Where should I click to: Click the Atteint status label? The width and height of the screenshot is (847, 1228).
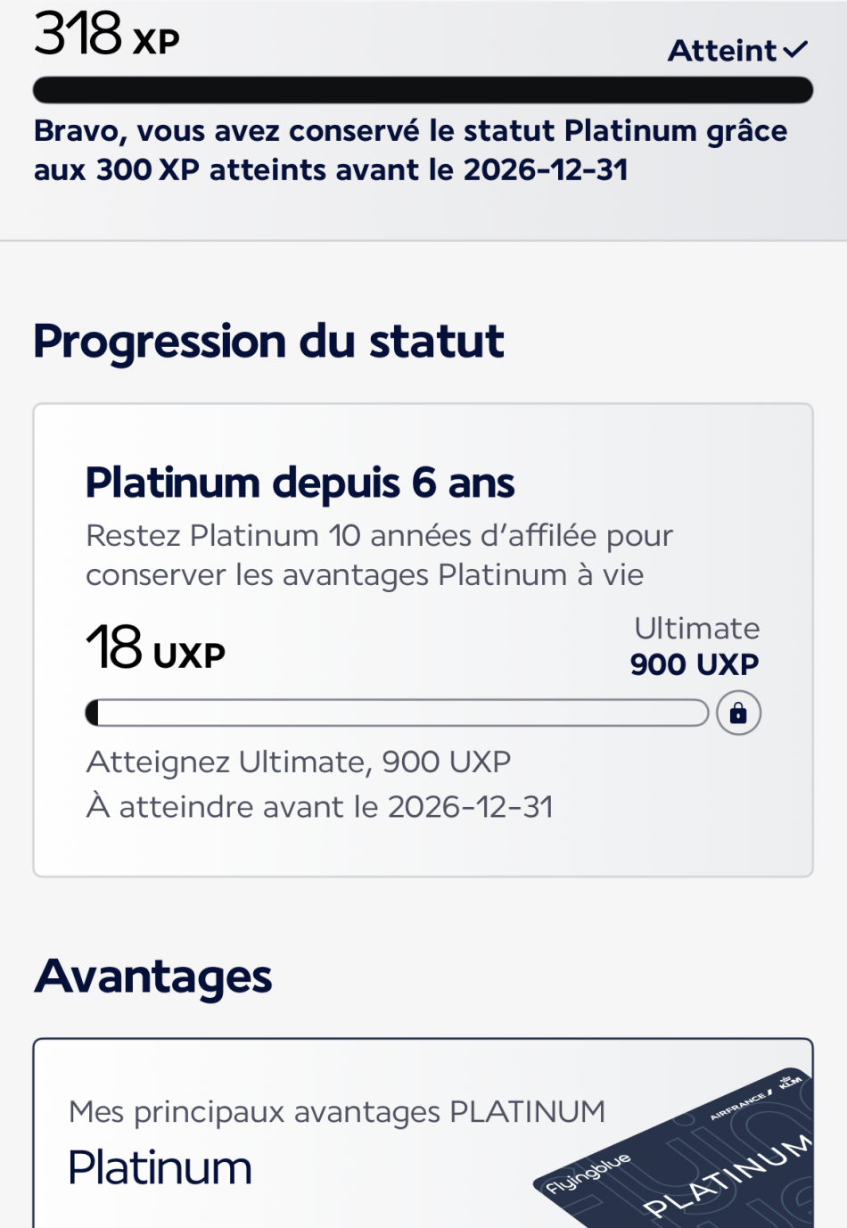(x=722, y=51)
